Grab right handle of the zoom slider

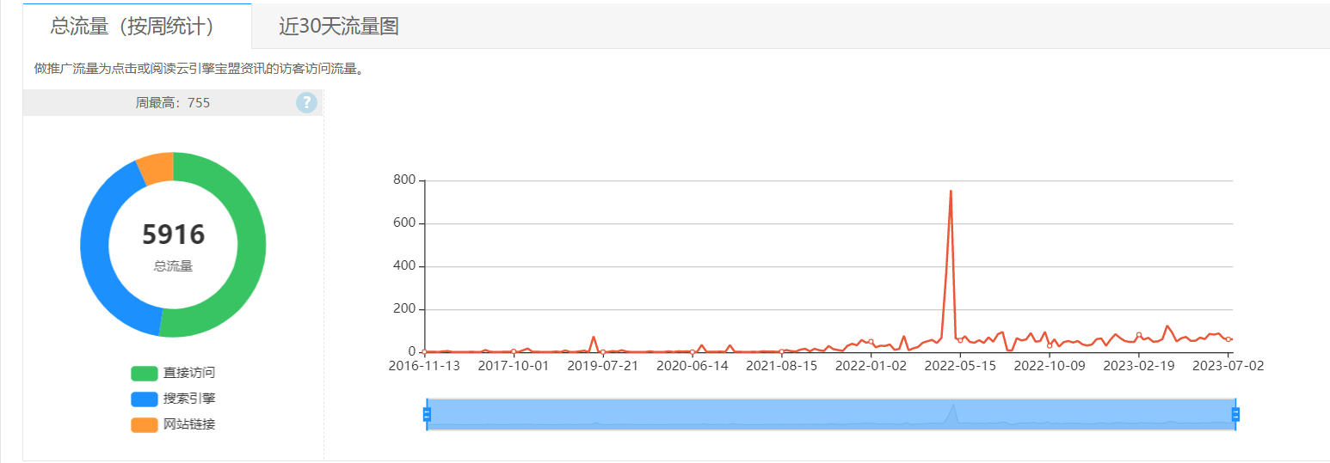click(1236, 415)
